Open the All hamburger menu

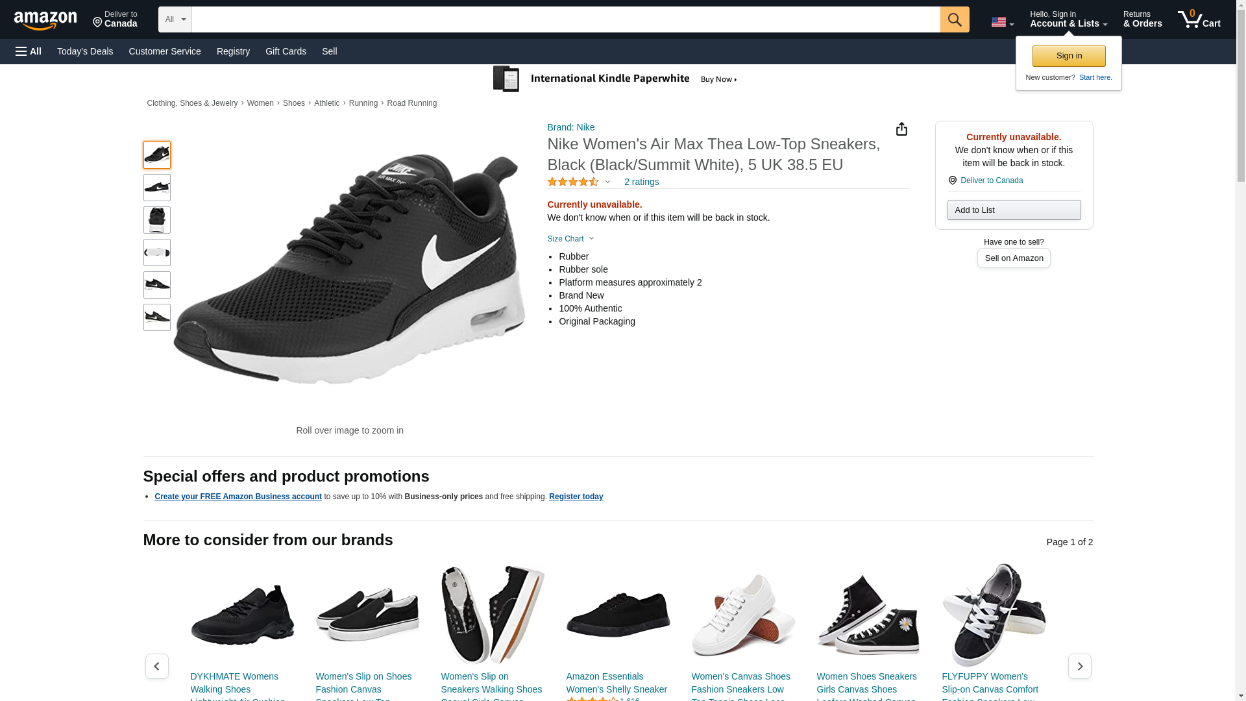click(x=29, y=51)
